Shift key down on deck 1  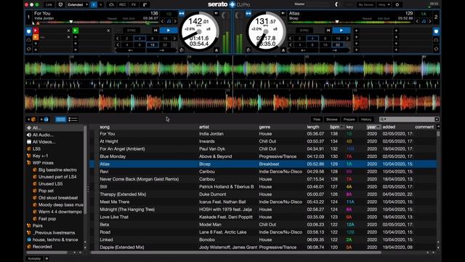(162, 21)
